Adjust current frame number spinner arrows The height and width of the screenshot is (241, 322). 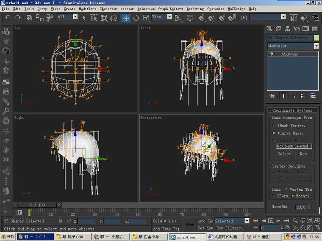[x=282, y=228]
